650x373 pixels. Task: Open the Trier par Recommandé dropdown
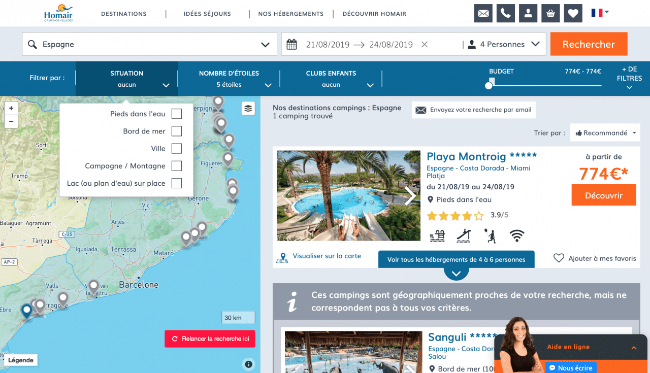(605, 133)
